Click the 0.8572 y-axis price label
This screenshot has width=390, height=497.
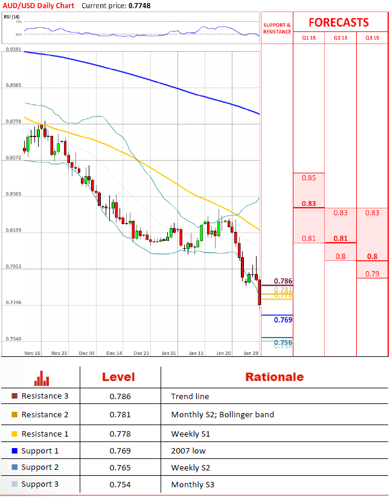[13, 158]
